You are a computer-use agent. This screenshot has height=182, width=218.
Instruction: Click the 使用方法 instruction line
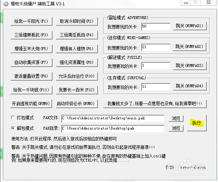tap(64, 139)
